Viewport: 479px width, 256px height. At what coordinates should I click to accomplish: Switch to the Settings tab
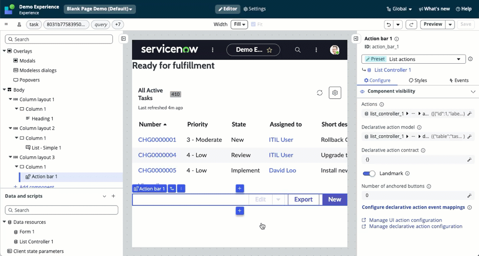point(254,9)
